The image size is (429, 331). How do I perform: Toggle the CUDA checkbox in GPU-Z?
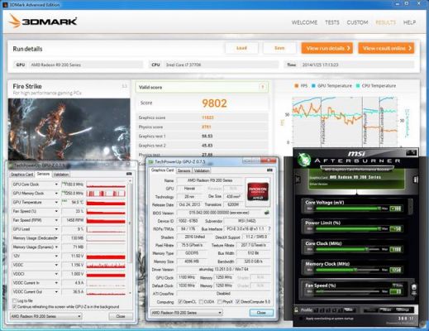(x=201, y=302)
